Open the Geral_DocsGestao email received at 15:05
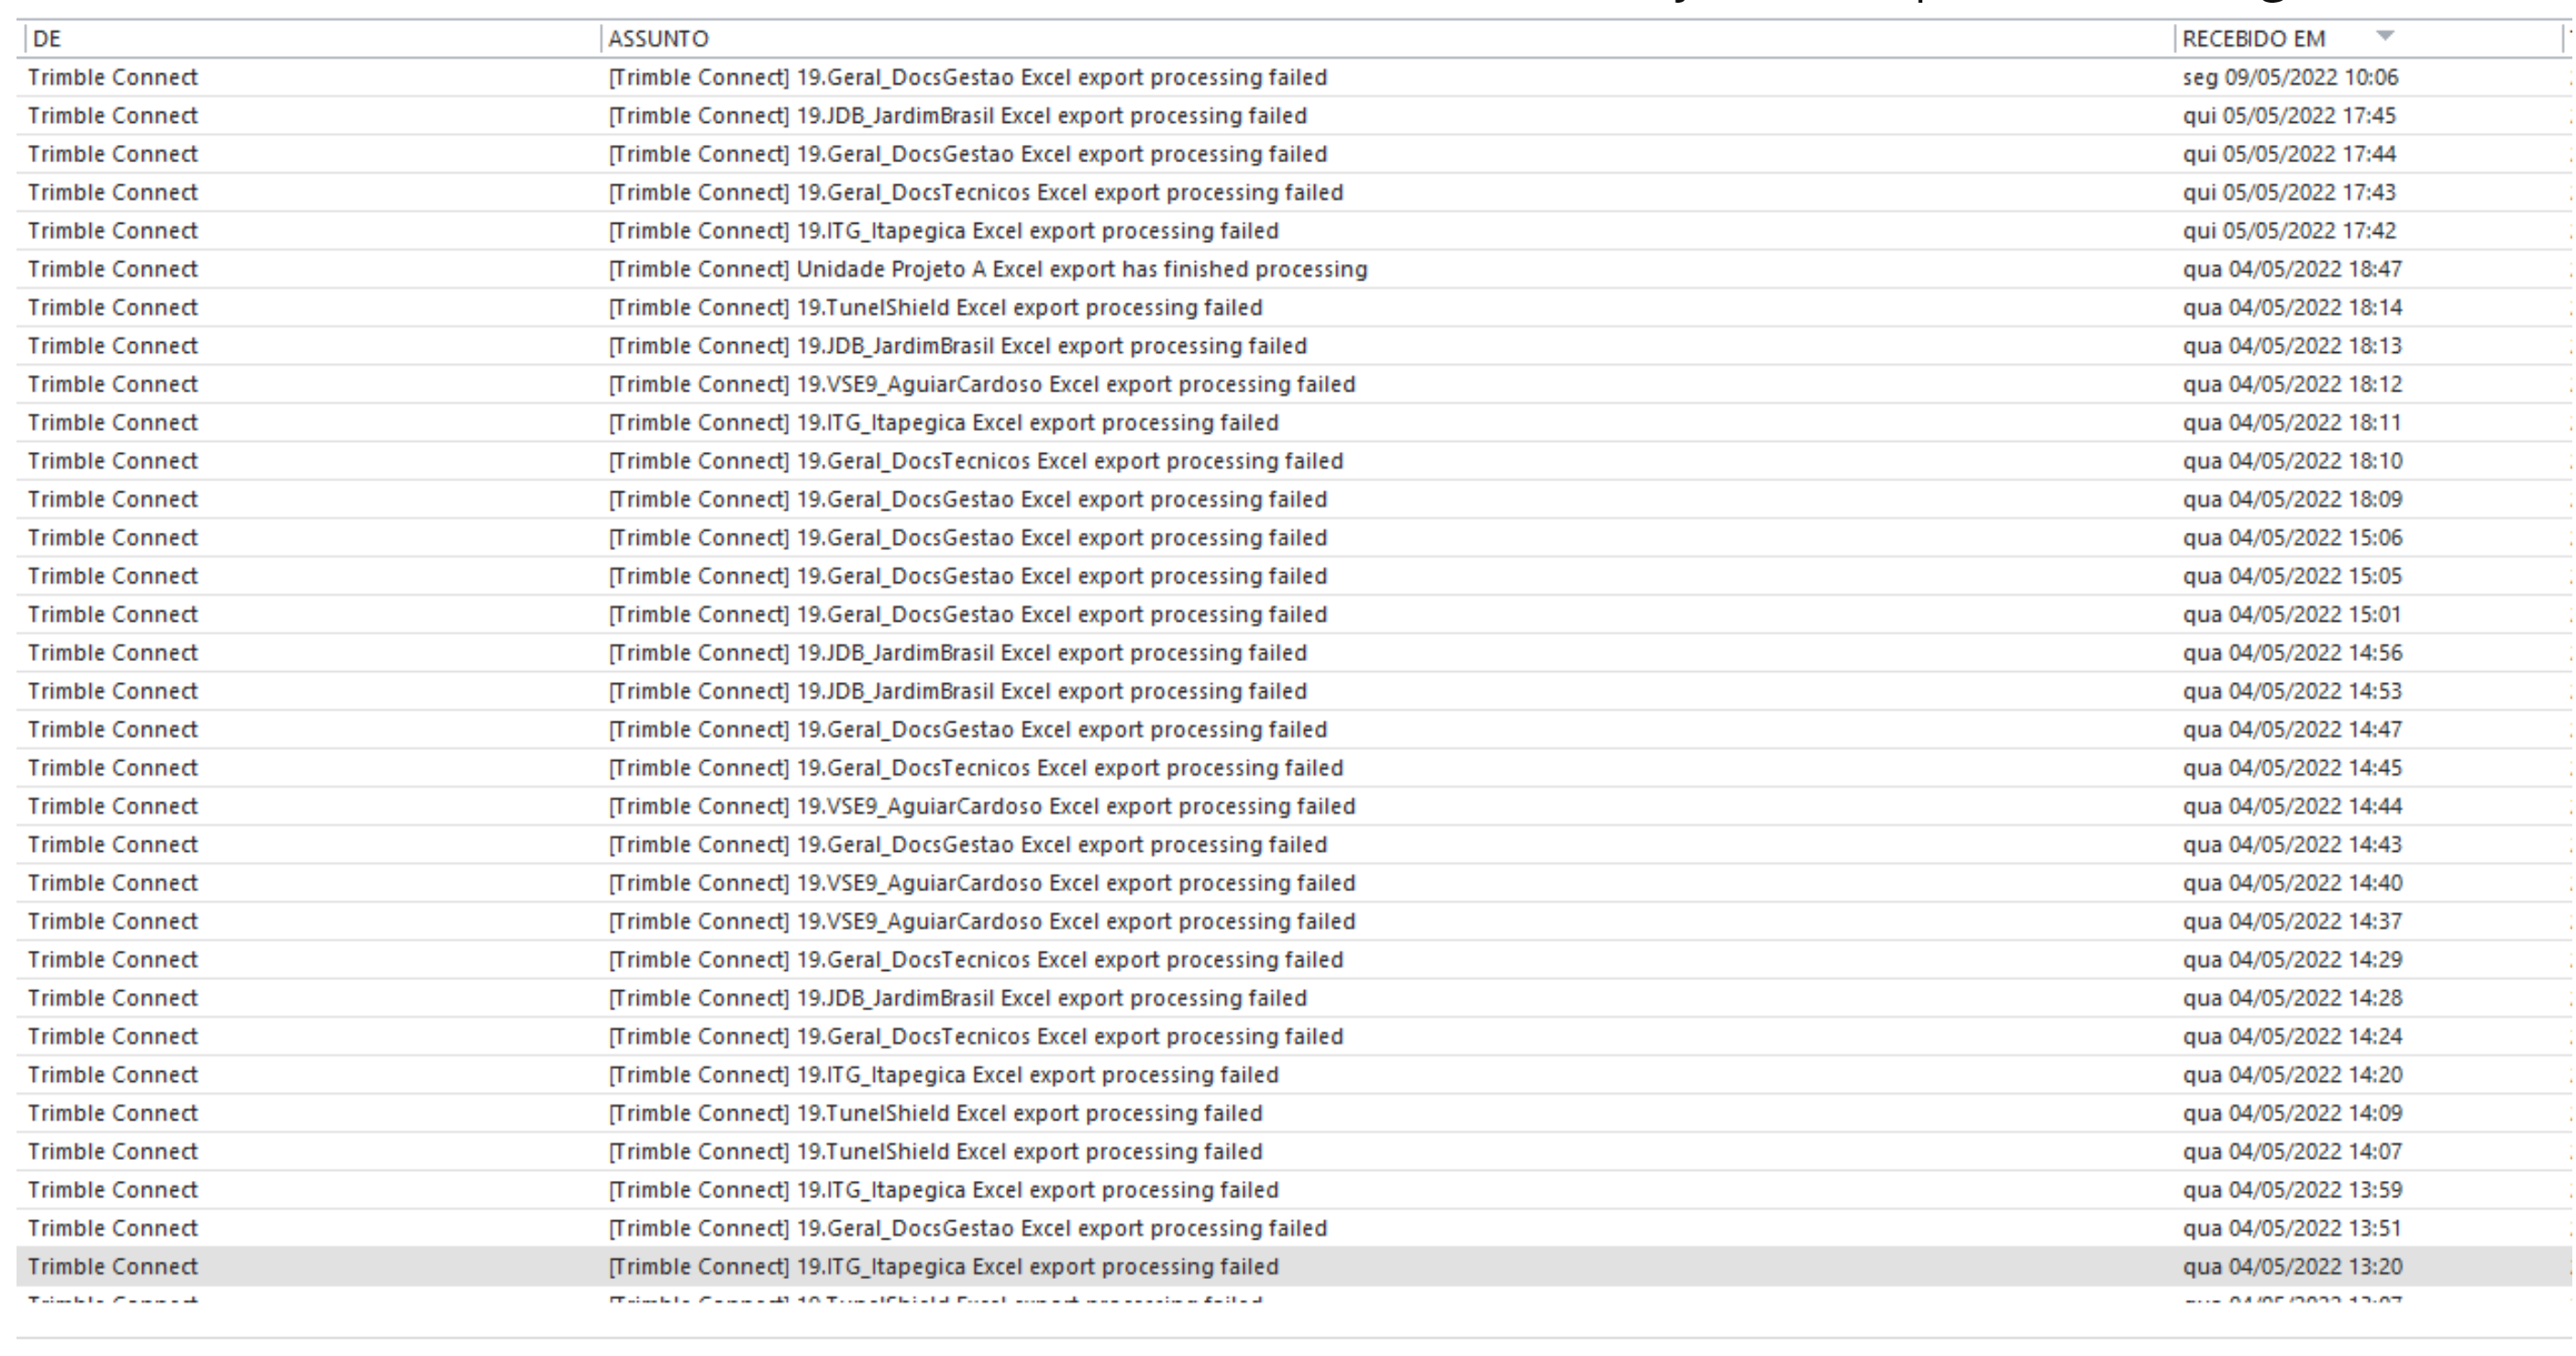The width and height of the screenshot is (2576, 1356). pos(1293,576)
